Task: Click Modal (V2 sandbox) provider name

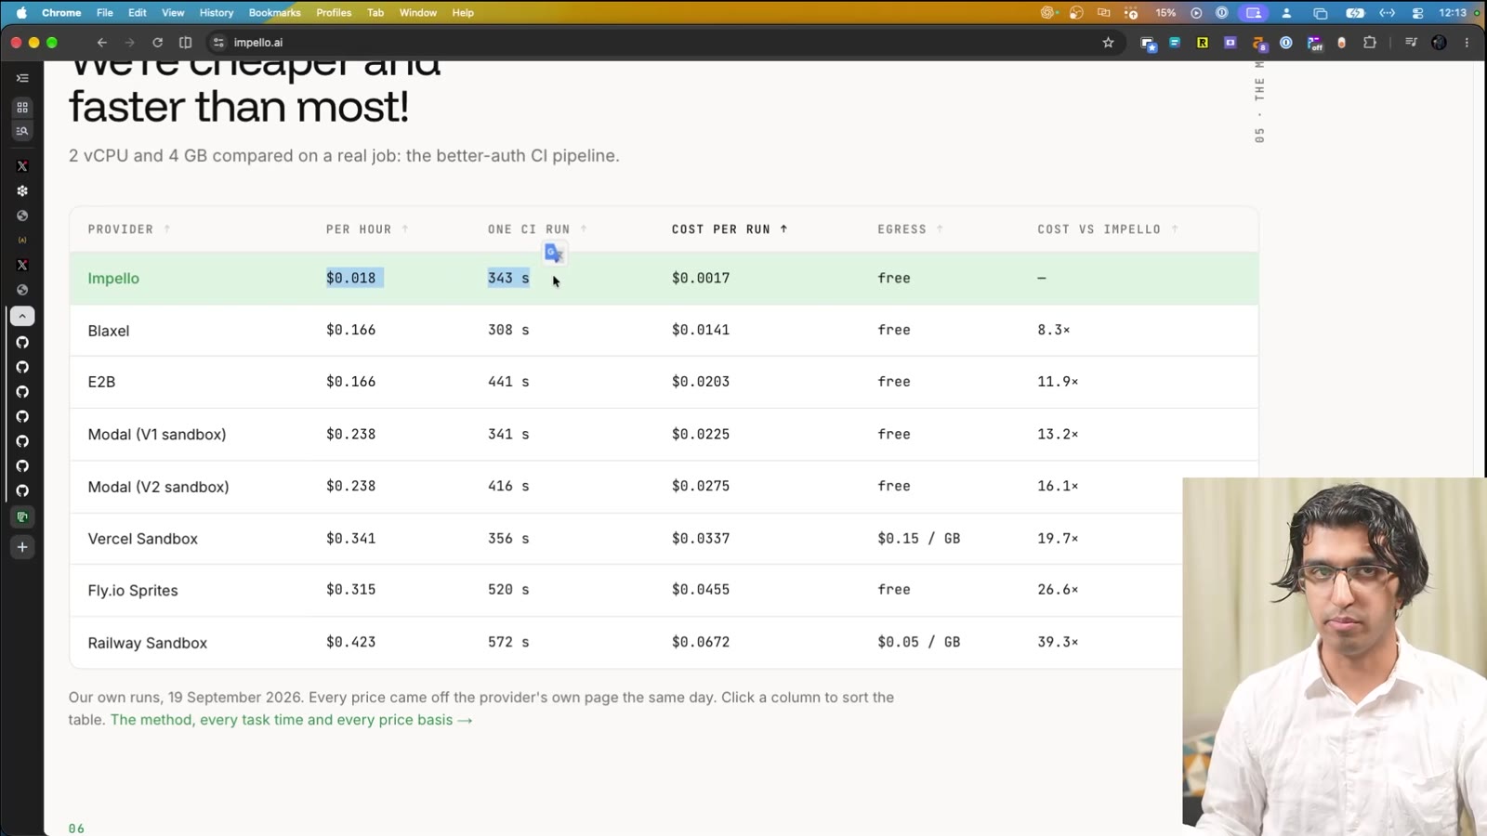Action: (x=158, y=487)
